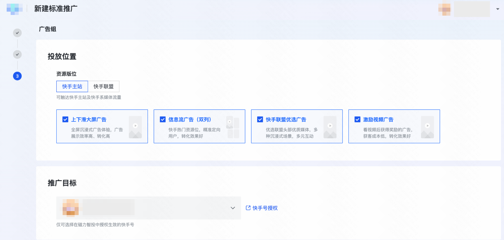Click the platform logo at top left

(x=14, y=9)
